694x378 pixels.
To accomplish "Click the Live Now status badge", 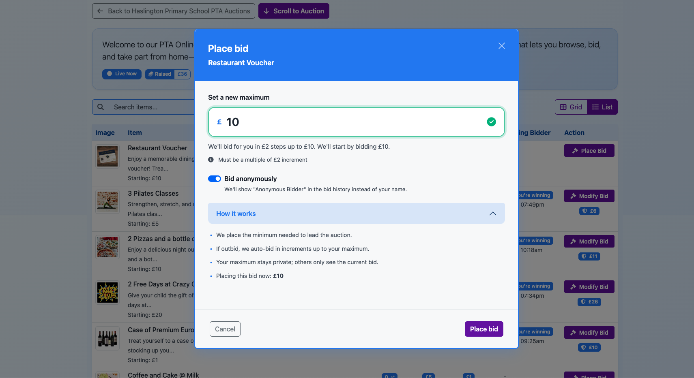I will [x=121, y=74].
